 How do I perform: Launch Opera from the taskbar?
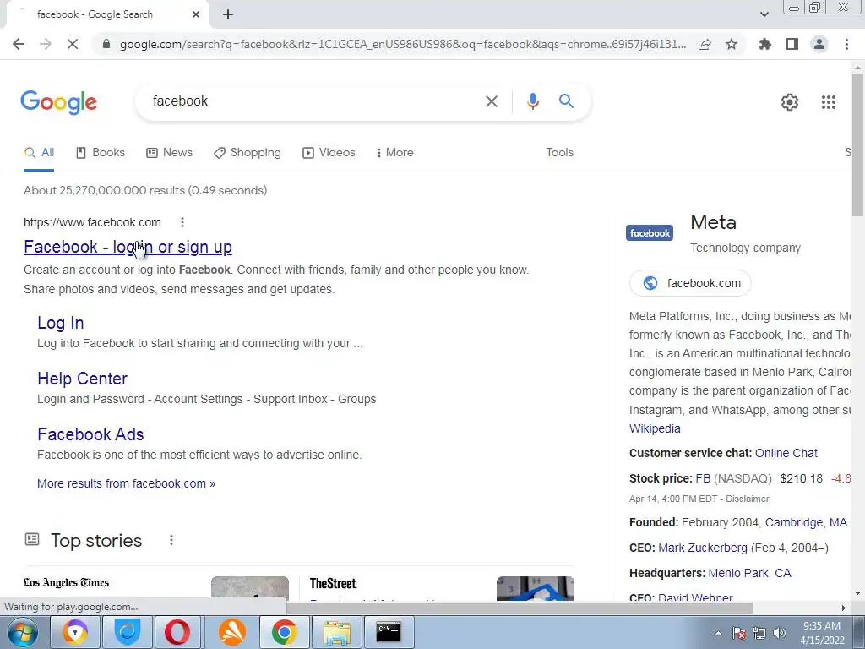tap(177, 632)
